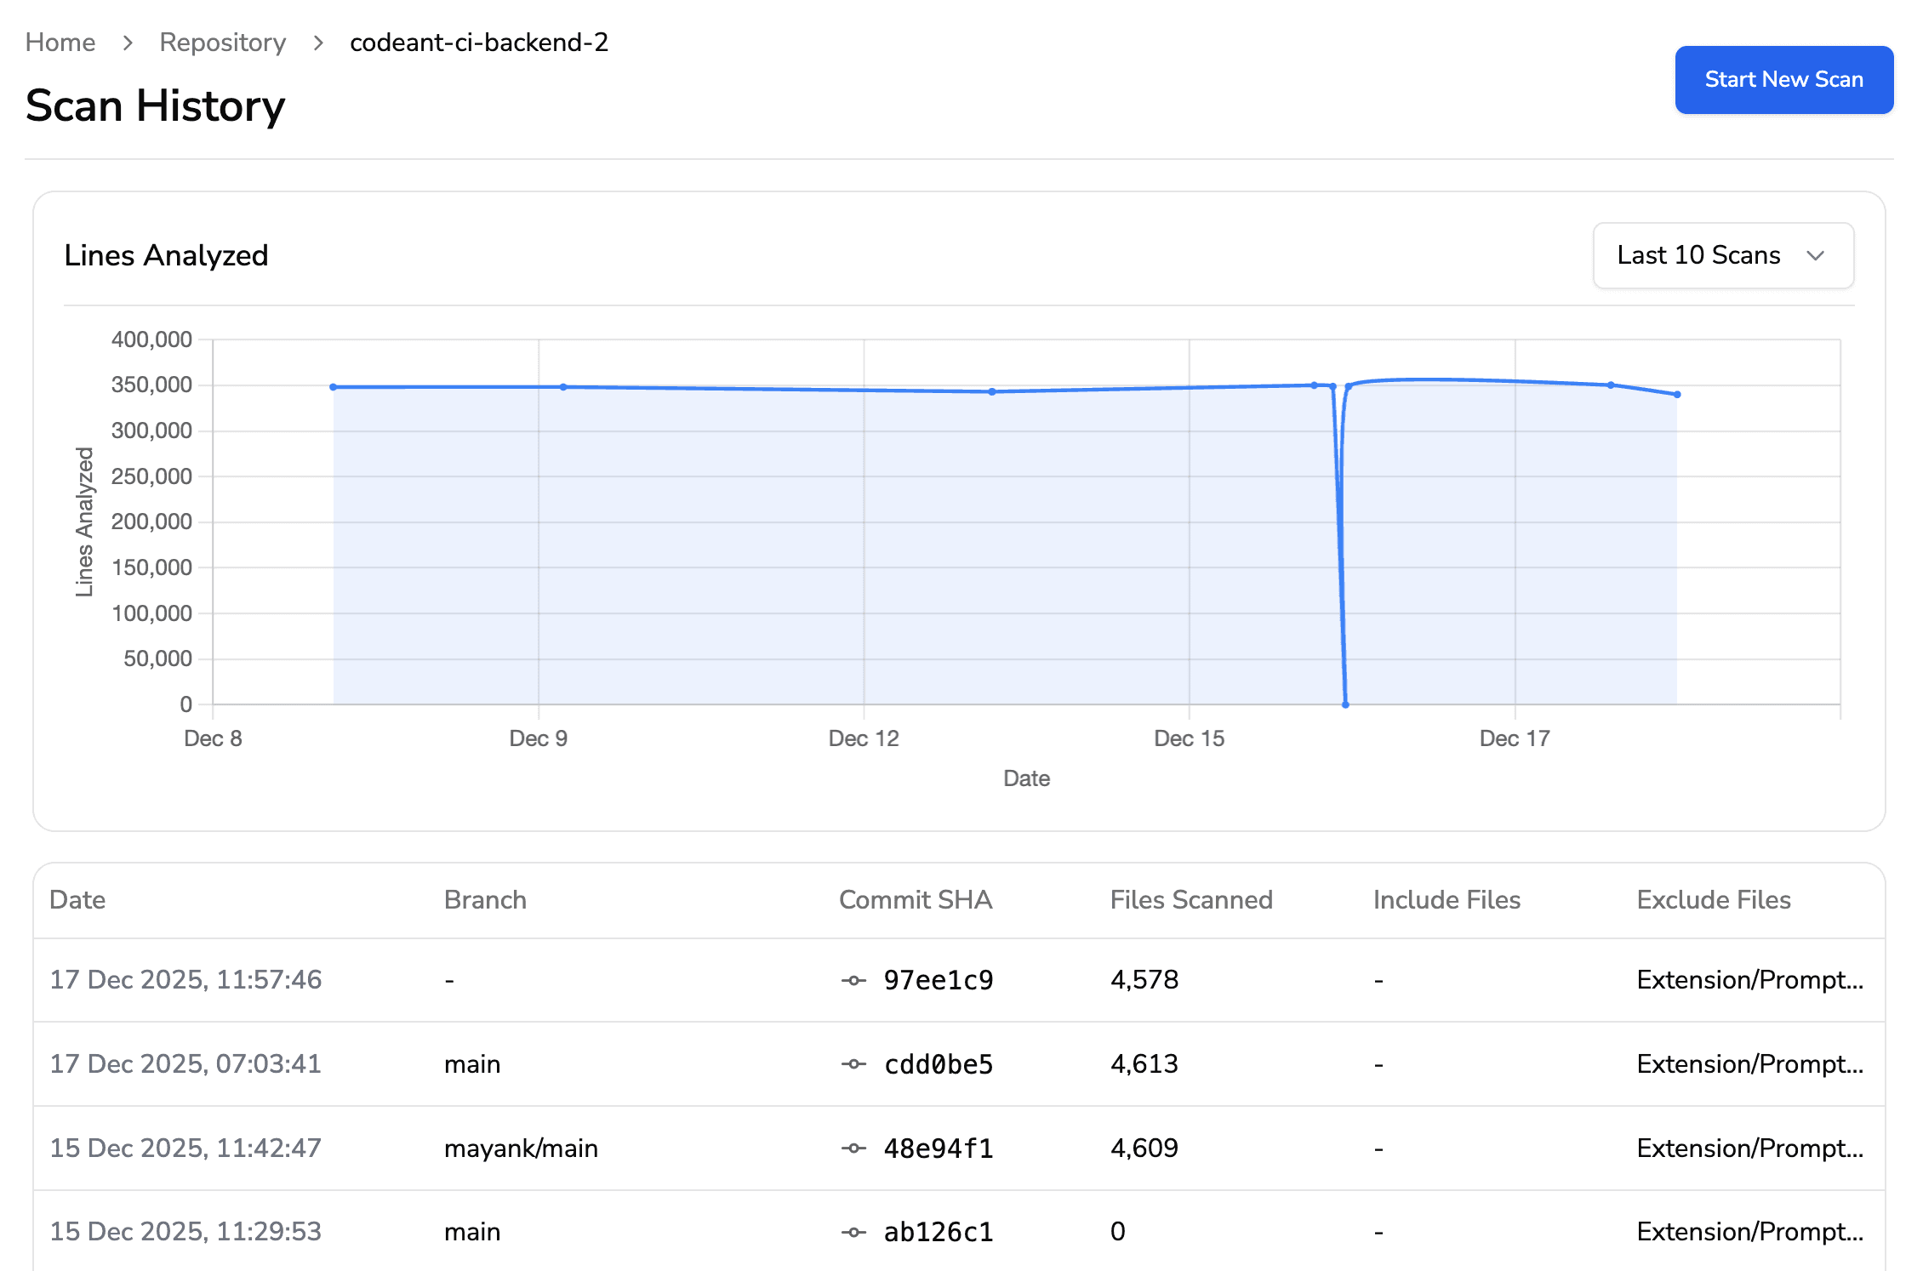Click the last data point on chart line

pyautogui.click(x=1677, y=395)
